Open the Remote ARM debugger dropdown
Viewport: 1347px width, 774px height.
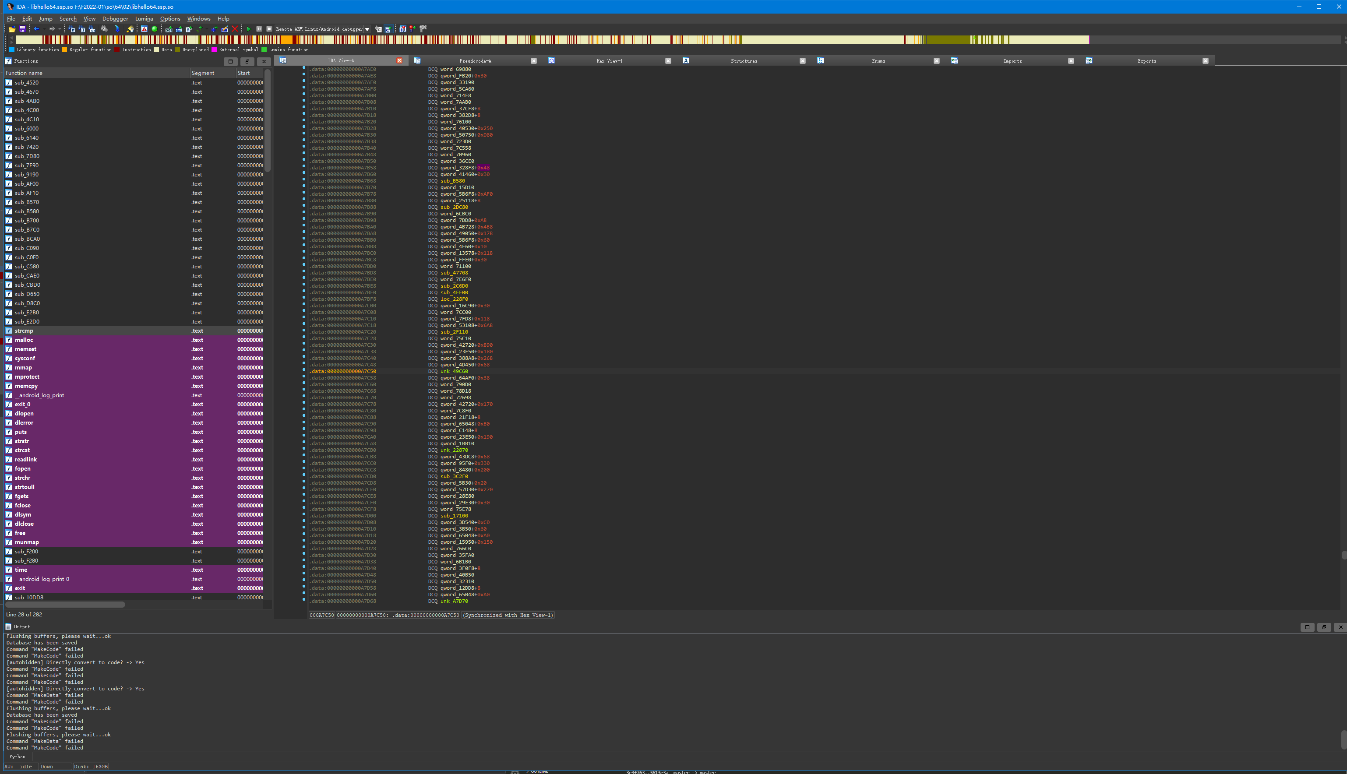pos(367,29)
